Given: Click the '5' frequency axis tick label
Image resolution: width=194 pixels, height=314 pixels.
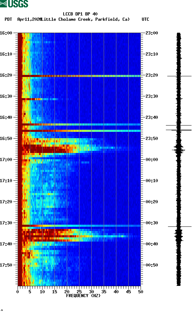Looking at the screenshot, I should (30, 292).
